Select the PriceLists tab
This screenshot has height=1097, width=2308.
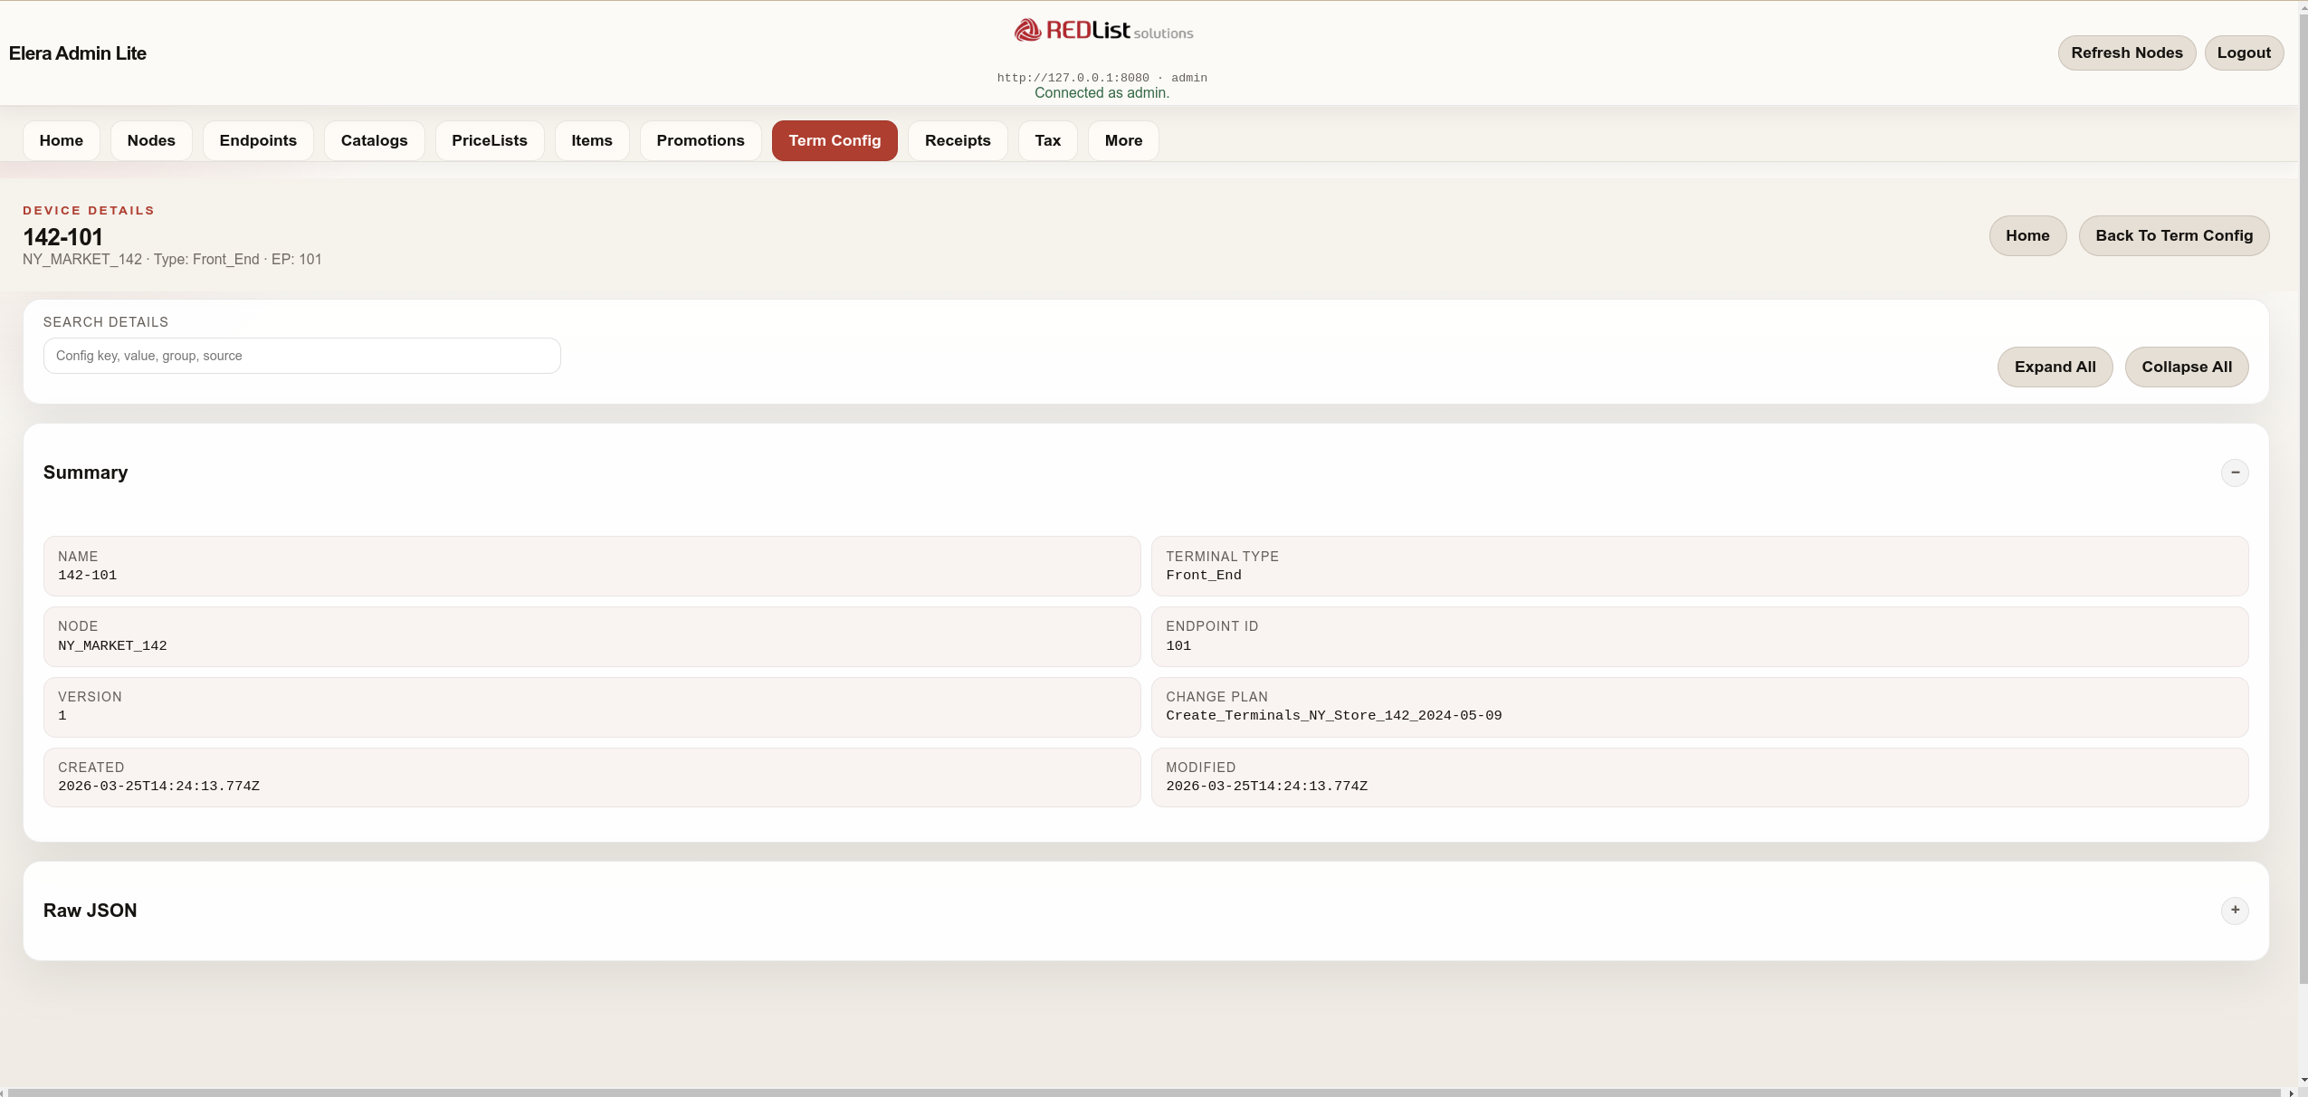(490, 140)
